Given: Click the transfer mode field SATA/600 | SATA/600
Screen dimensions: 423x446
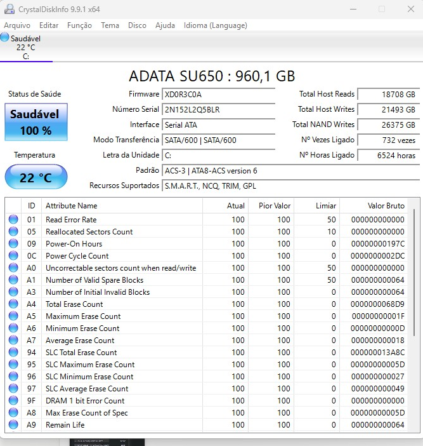Looking at the screenshot, I should pyautogui.click(x=219, y=140).
